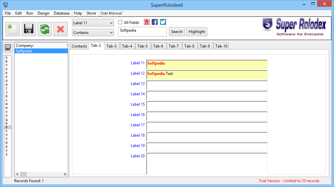The height and width of the screenshot is (187, 334).
Task: Switch to Grid view icon
Action: tap(8, 47)
